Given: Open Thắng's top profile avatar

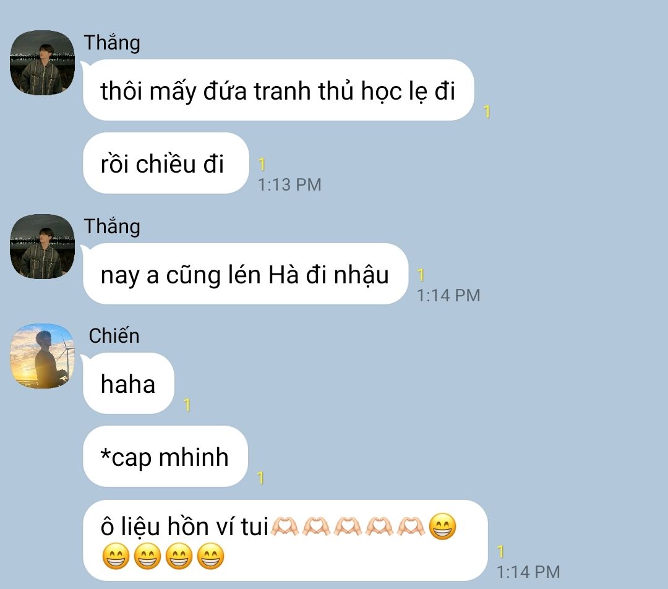Looking at the screenshot, I should pos(42,62).
